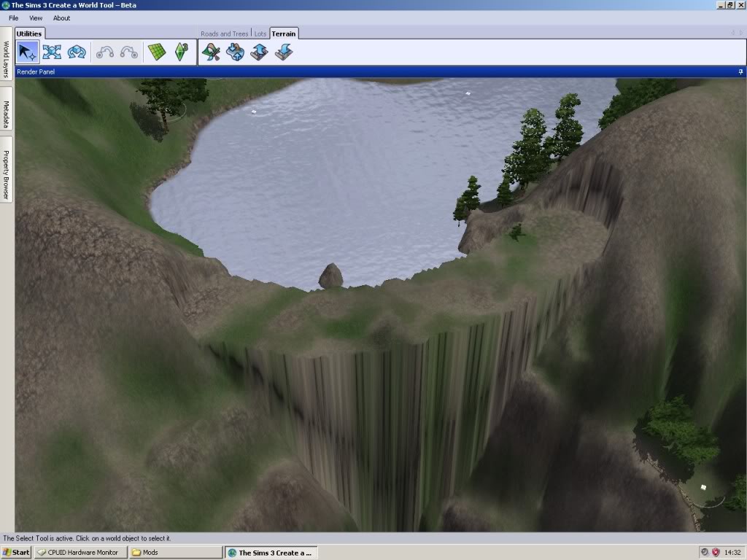Click the red shield system tray icon

pyautogui.click(x=716, y=553)
